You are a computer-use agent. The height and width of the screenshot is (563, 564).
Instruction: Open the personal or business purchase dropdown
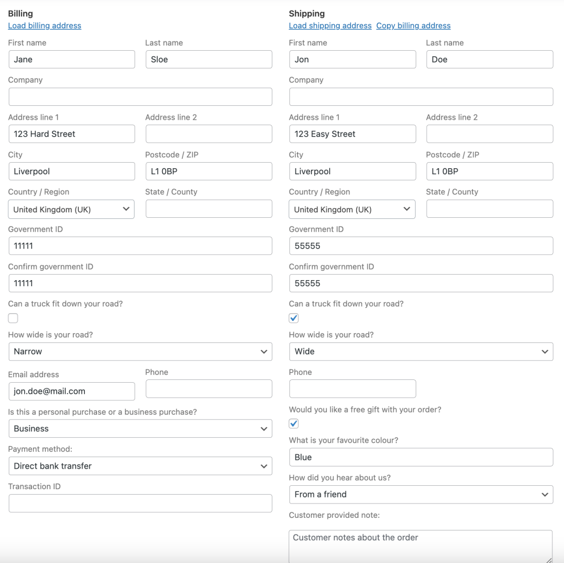pos(140,429)
